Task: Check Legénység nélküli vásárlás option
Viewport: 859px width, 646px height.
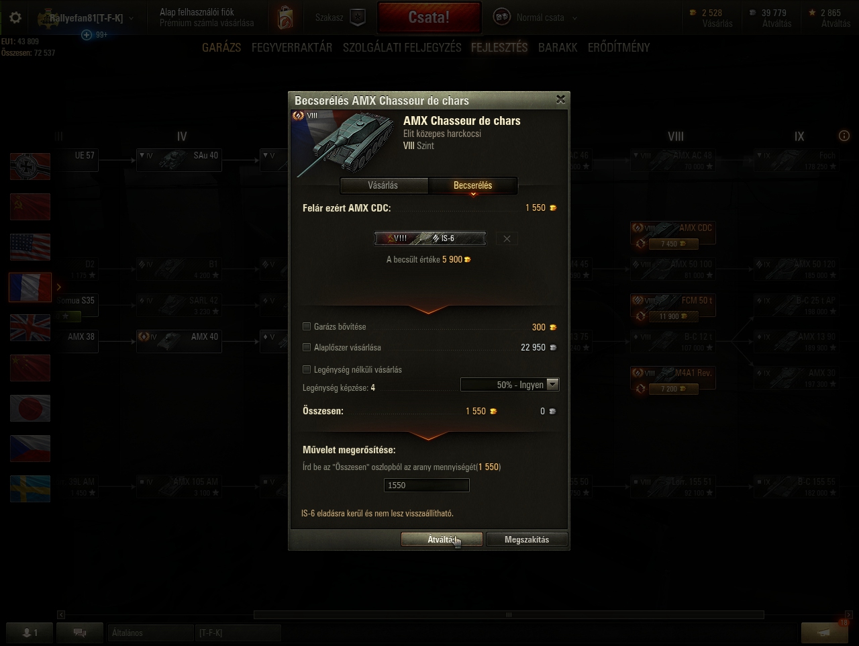Action: 307,369
